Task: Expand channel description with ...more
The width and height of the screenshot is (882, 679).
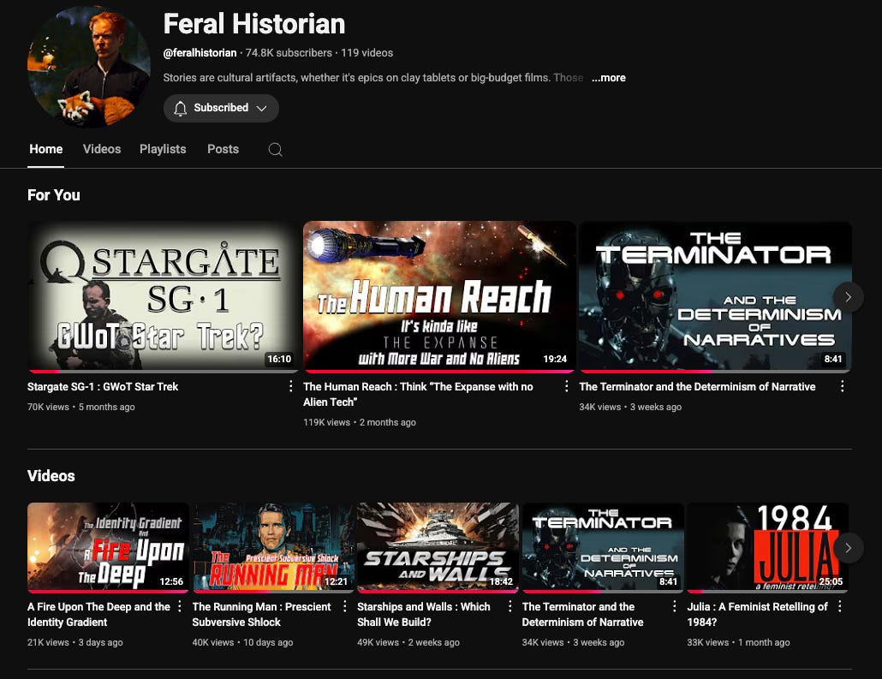Action: point(609,78)
